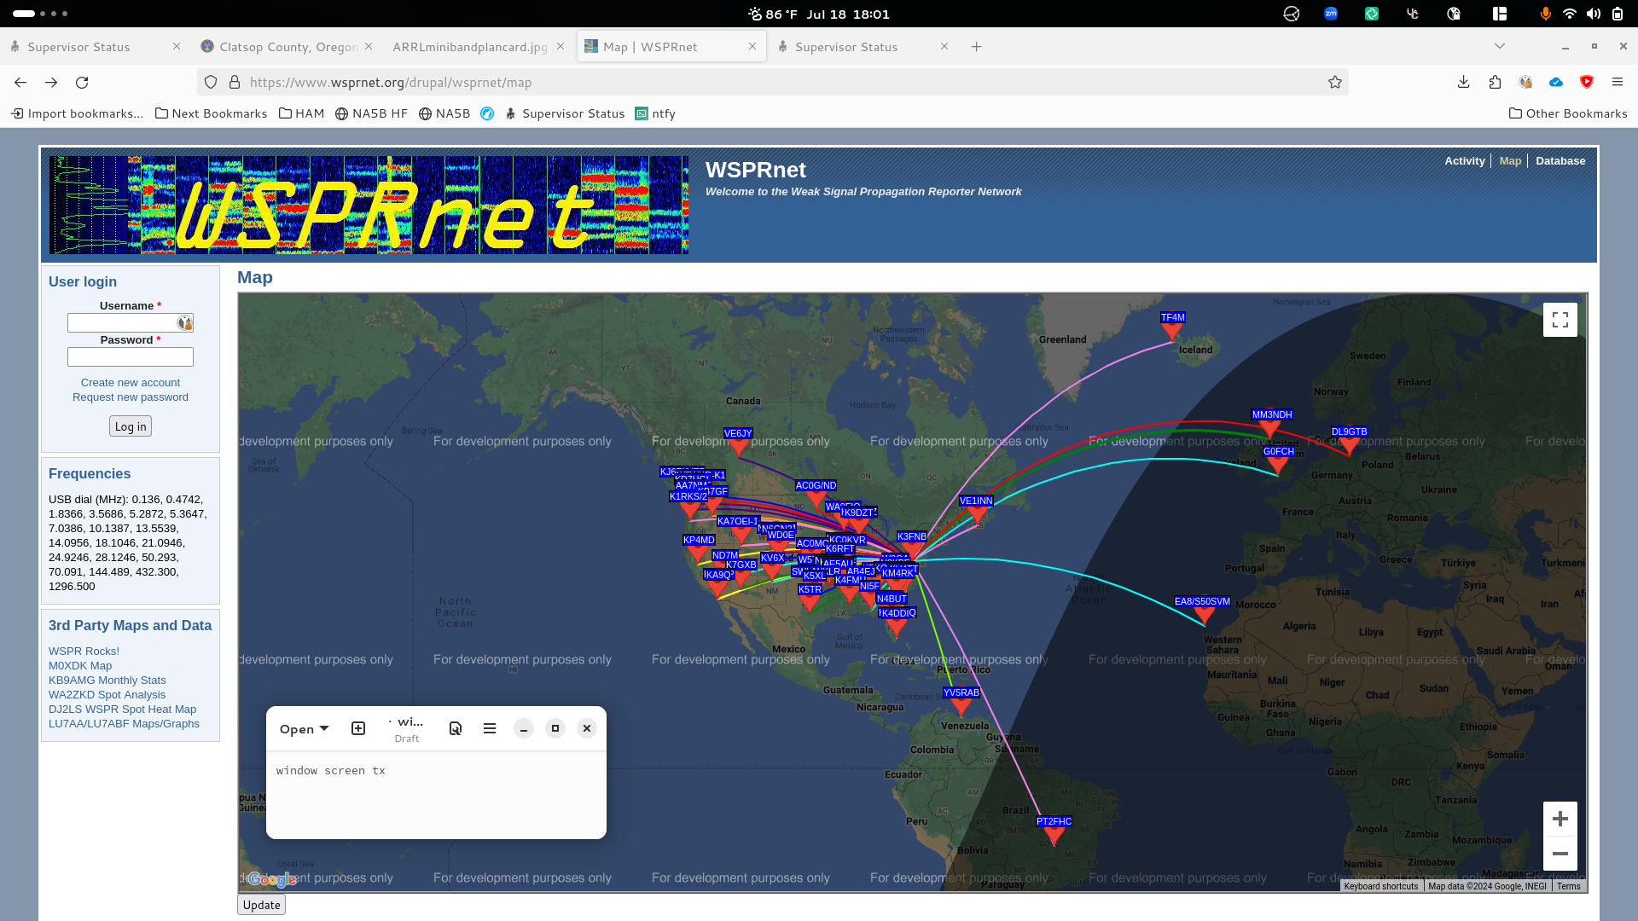
Task: Click the WSPRnet banner logo
Action: pyautogui.click(x=369, y=205)
